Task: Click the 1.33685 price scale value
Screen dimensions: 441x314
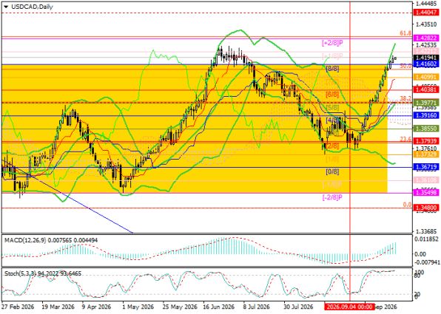Action: [426, 231]
